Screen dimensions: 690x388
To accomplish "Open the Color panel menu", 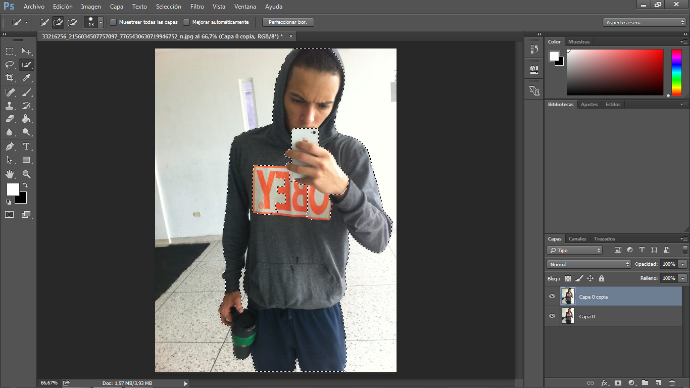I will (x=683, y=42).
